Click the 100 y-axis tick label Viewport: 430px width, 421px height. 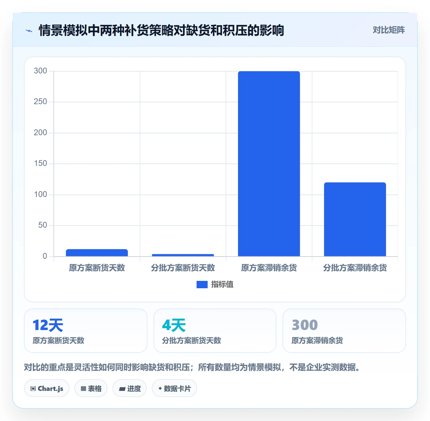40,195
